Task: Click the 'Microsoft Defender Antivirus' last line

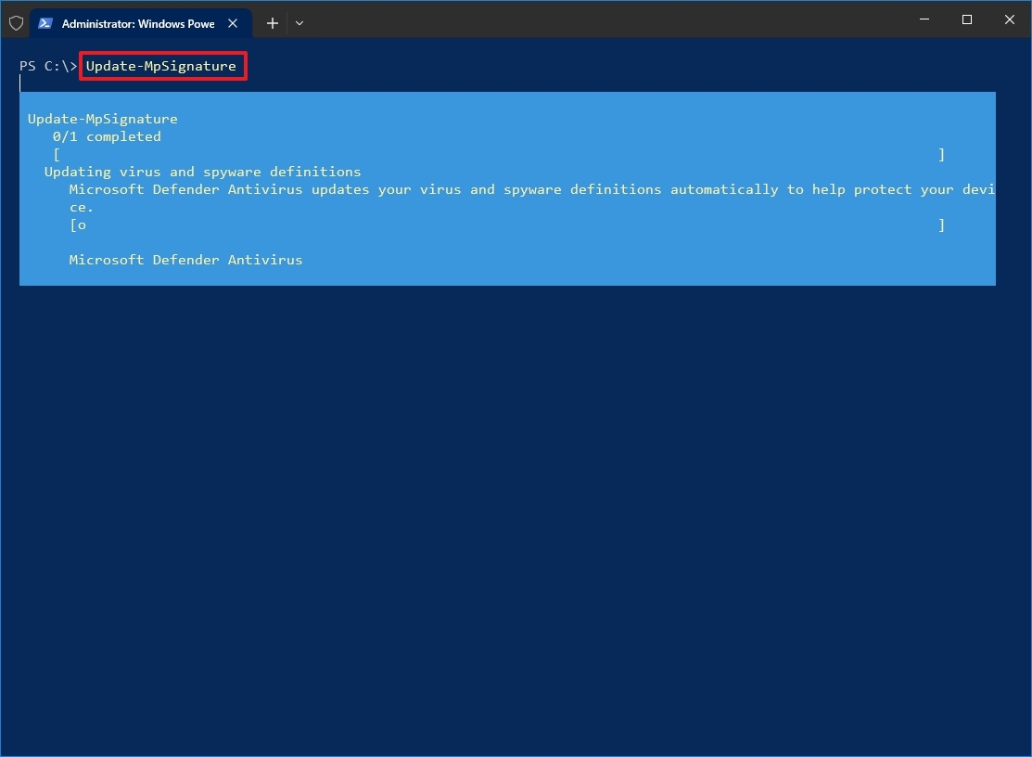Action: point(185,260)
